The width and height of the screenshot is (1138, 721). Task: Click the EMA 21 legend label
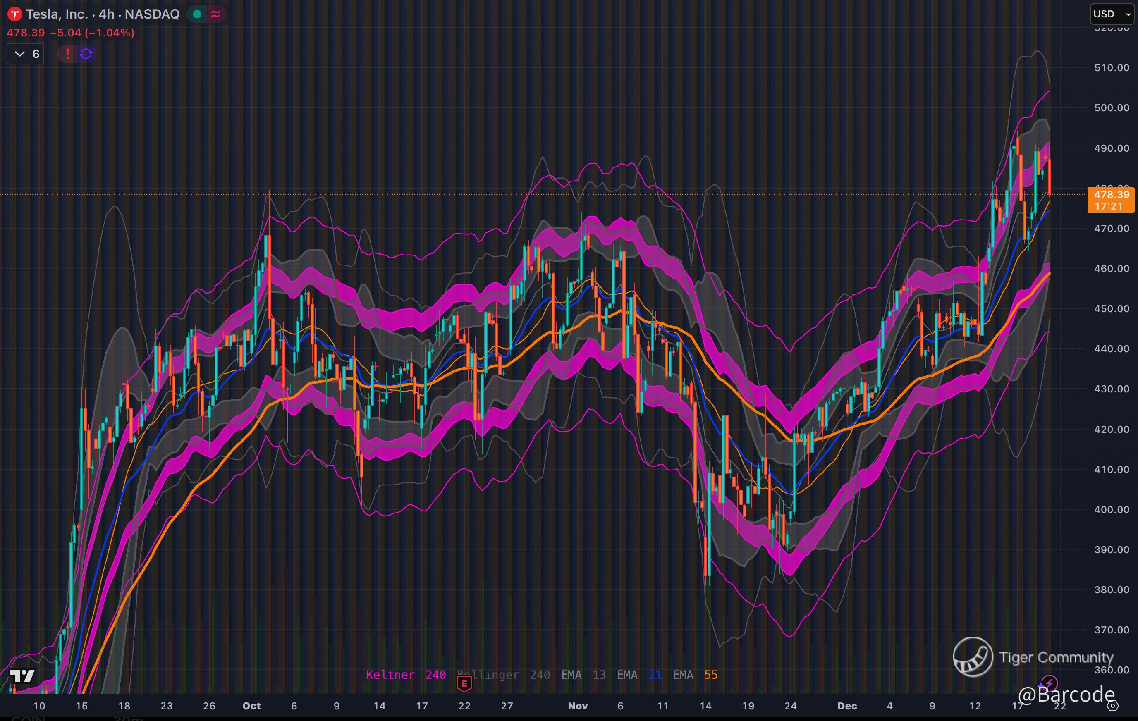(639, 675)
